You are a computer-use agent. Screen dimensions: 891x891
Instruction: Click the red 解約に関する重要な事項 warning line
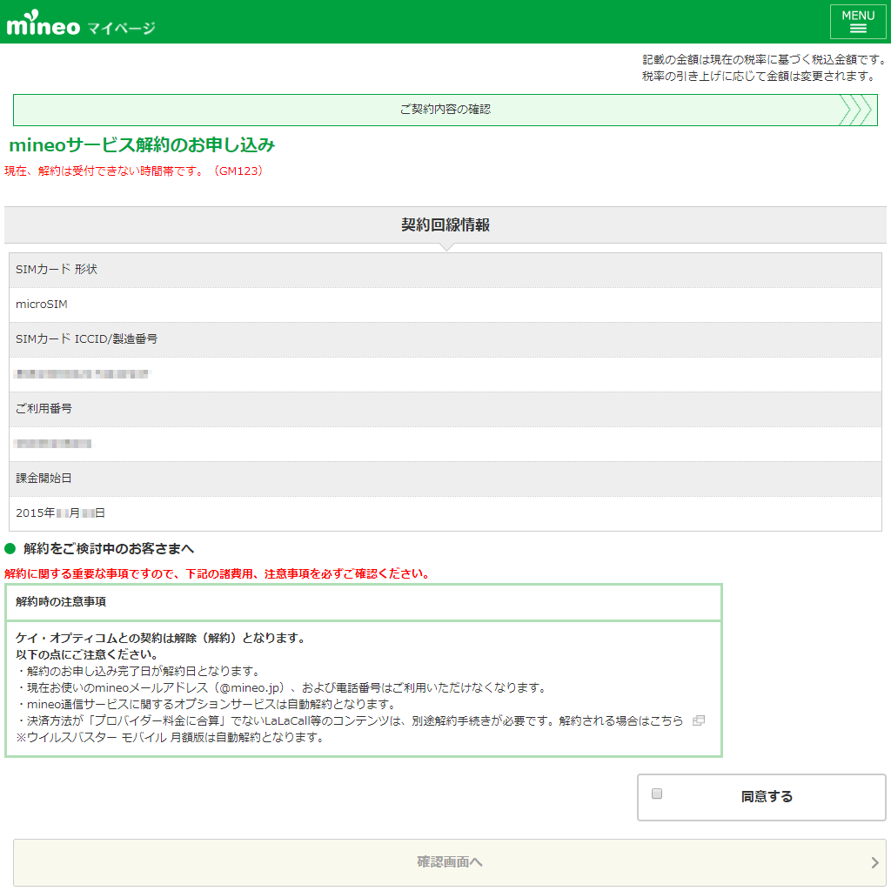click(217, 574)
